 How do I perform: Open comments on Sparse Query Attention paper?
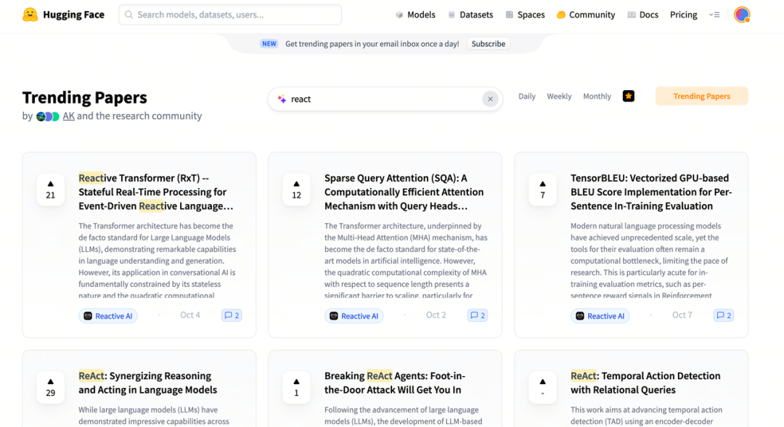tap(477, 315)
